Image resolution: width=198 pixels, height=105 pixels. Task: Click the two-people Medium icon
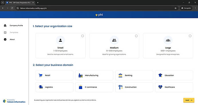(x=114, y=40)
